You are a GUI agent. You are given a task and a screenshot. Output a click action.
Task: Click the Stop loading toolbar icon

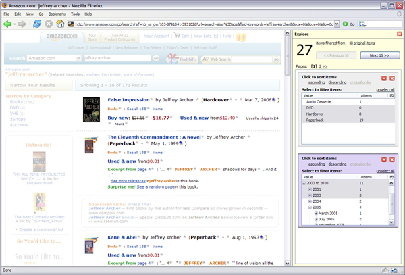49,24
